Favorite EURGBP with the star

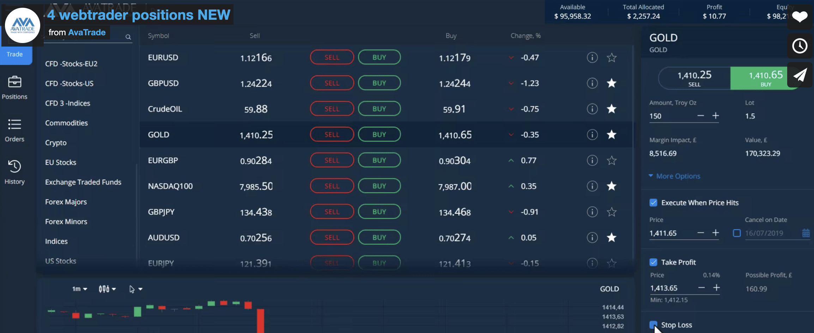612,161
